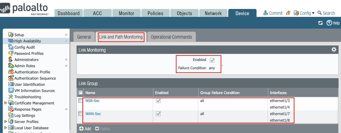
Task: Click the lock icon beside Commit
Action: click(x=288, y=13)
